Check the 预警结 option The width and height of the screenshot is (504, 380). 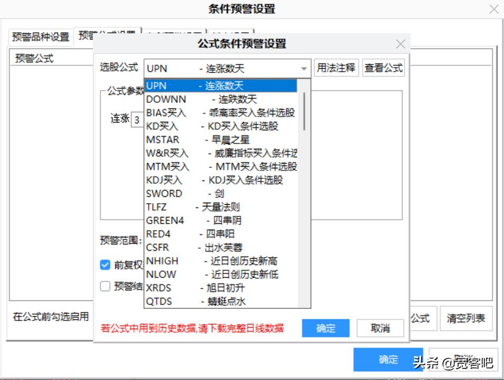[x=105, y=286]
